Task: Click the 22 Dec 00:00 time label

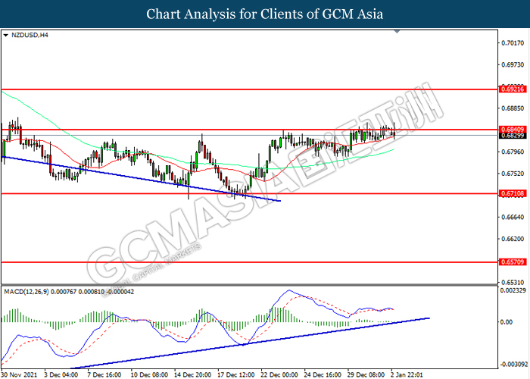Action: click(279, 374)
